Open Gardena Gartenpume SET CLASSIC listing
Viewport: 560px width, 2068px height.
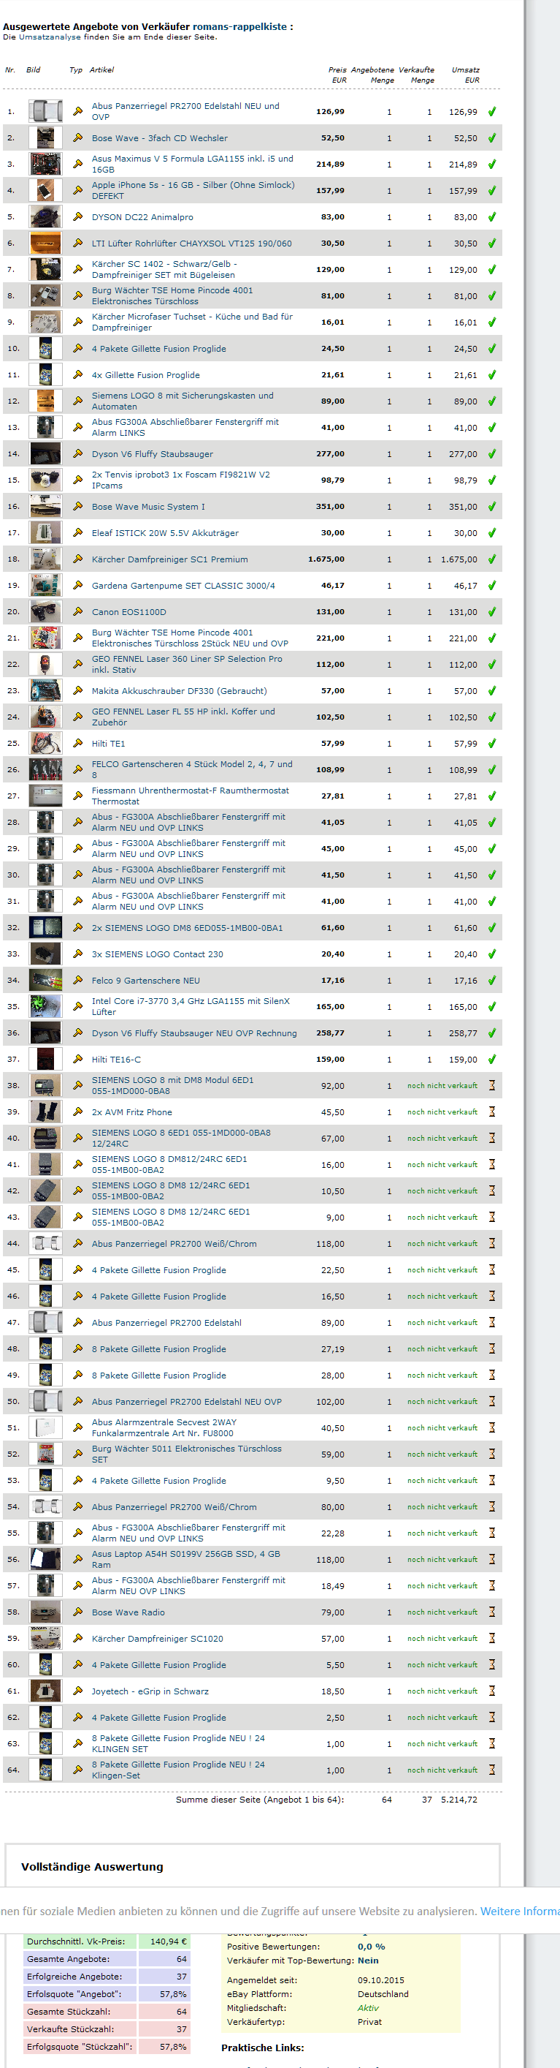pyautogui.click(x=183, y=585)
